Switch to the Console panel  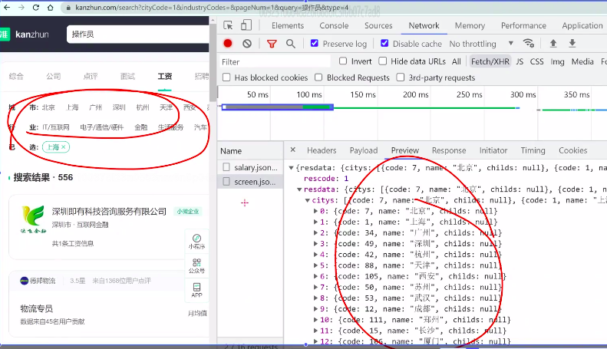pyautogui.click(x=334, y=25)
